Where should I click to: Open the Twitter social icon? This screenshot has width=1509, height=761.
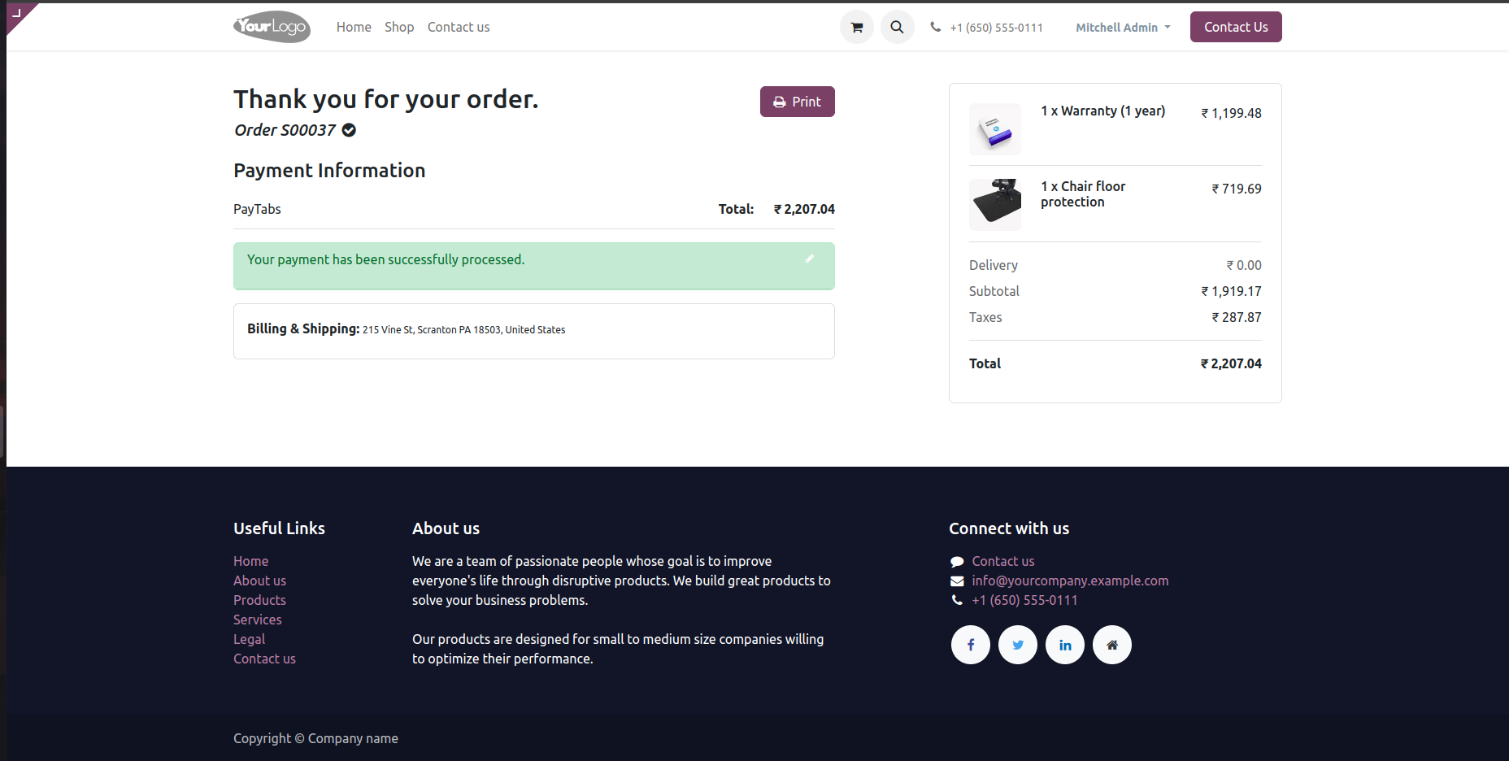[x=1017, y=645]
